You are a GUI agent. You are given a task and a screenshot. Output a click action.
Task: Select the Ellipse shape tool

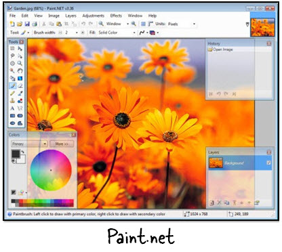click(x=12, y=123)
